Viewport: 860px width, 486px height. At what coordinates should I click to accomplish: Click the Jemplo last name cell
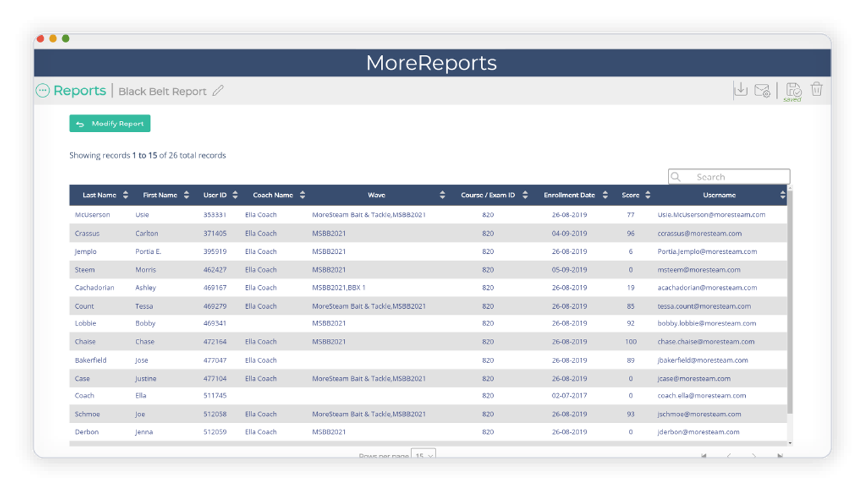coord(85,252)
